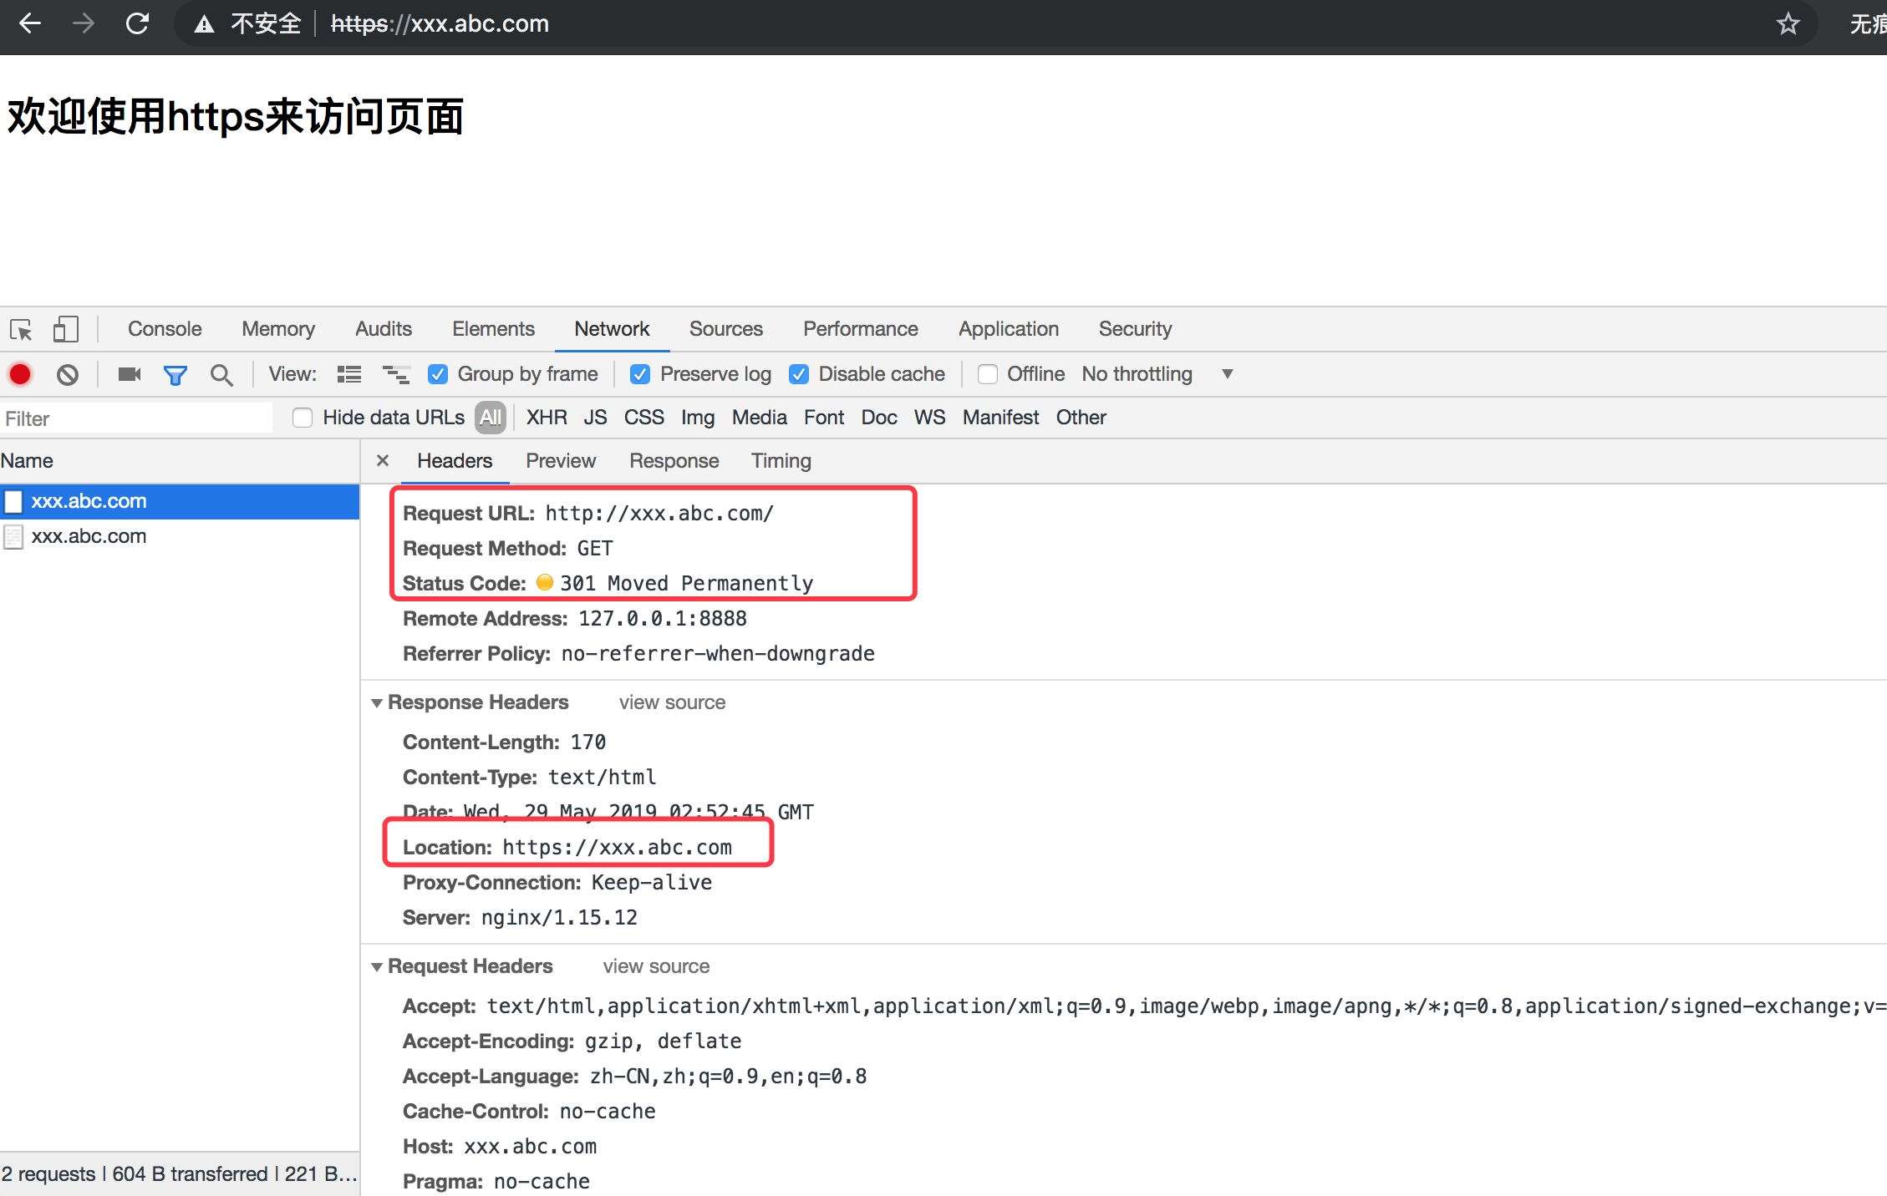
Task: Open the Timing tab of request details
Action: pyautogui.click(x=781, y=461)
